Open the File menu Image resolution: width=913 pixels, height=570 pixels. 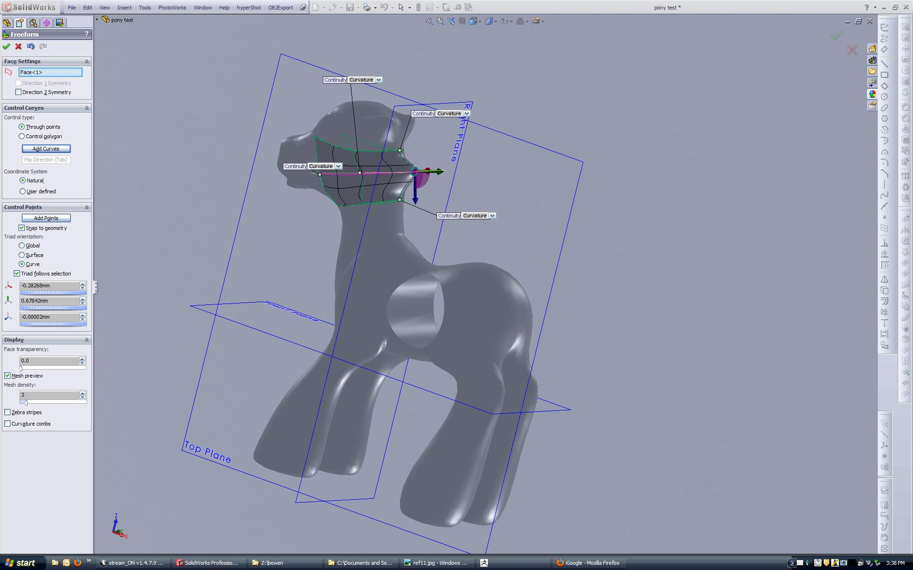tap(72, 8)
